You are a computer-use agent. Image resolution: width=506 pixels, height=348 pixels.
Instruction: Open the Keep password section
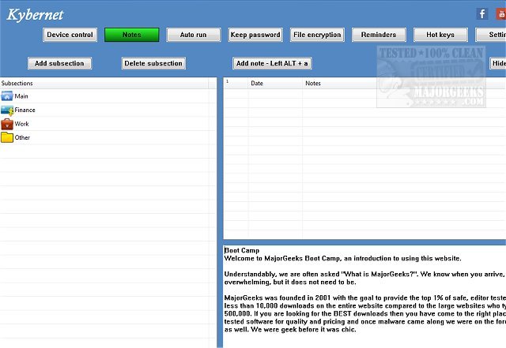click(255, 35)
